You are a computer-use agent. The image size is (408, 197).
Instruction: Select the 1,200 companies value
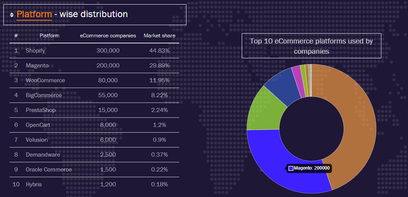pyautogui.click(x=108, y=184)
